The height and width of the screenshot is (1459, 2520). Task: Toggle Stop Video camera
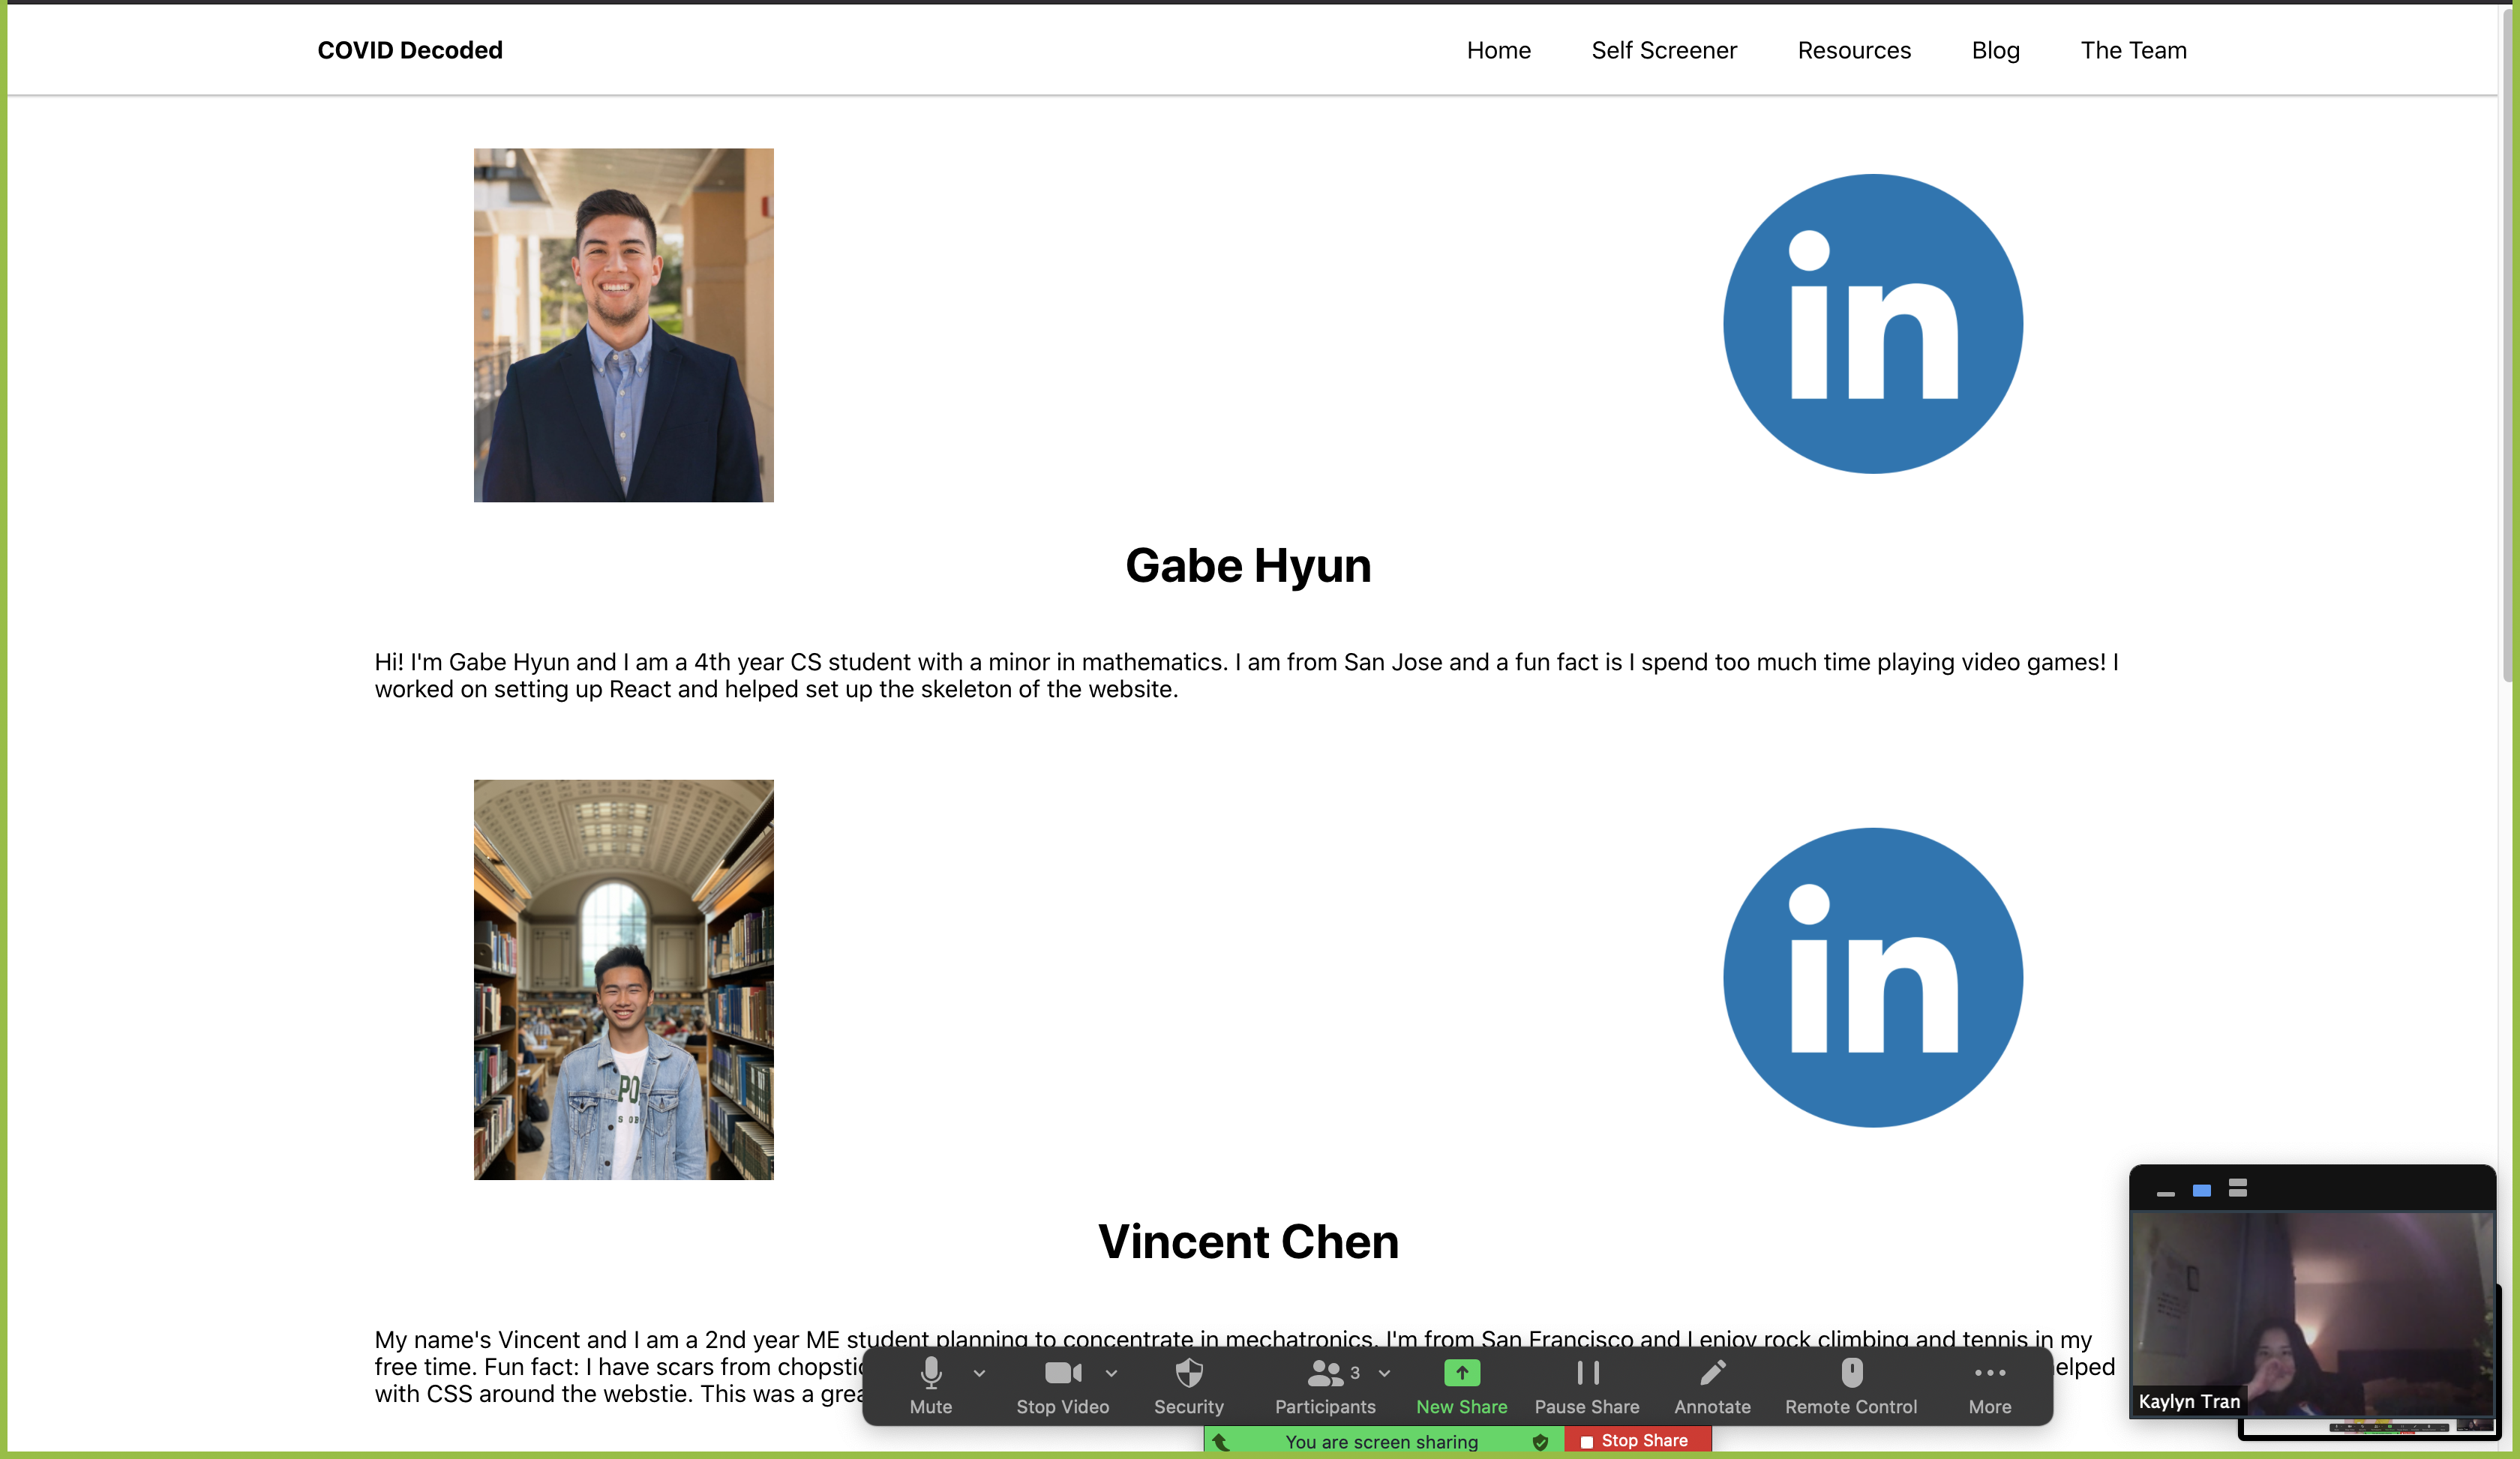(1062, 1384)
